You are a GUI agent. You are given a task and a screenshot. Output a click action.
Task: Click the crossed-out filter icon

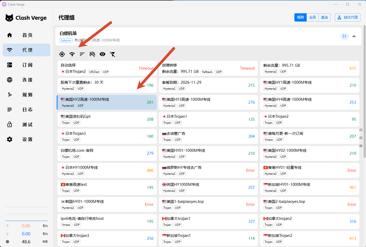(x=113, y=54)
